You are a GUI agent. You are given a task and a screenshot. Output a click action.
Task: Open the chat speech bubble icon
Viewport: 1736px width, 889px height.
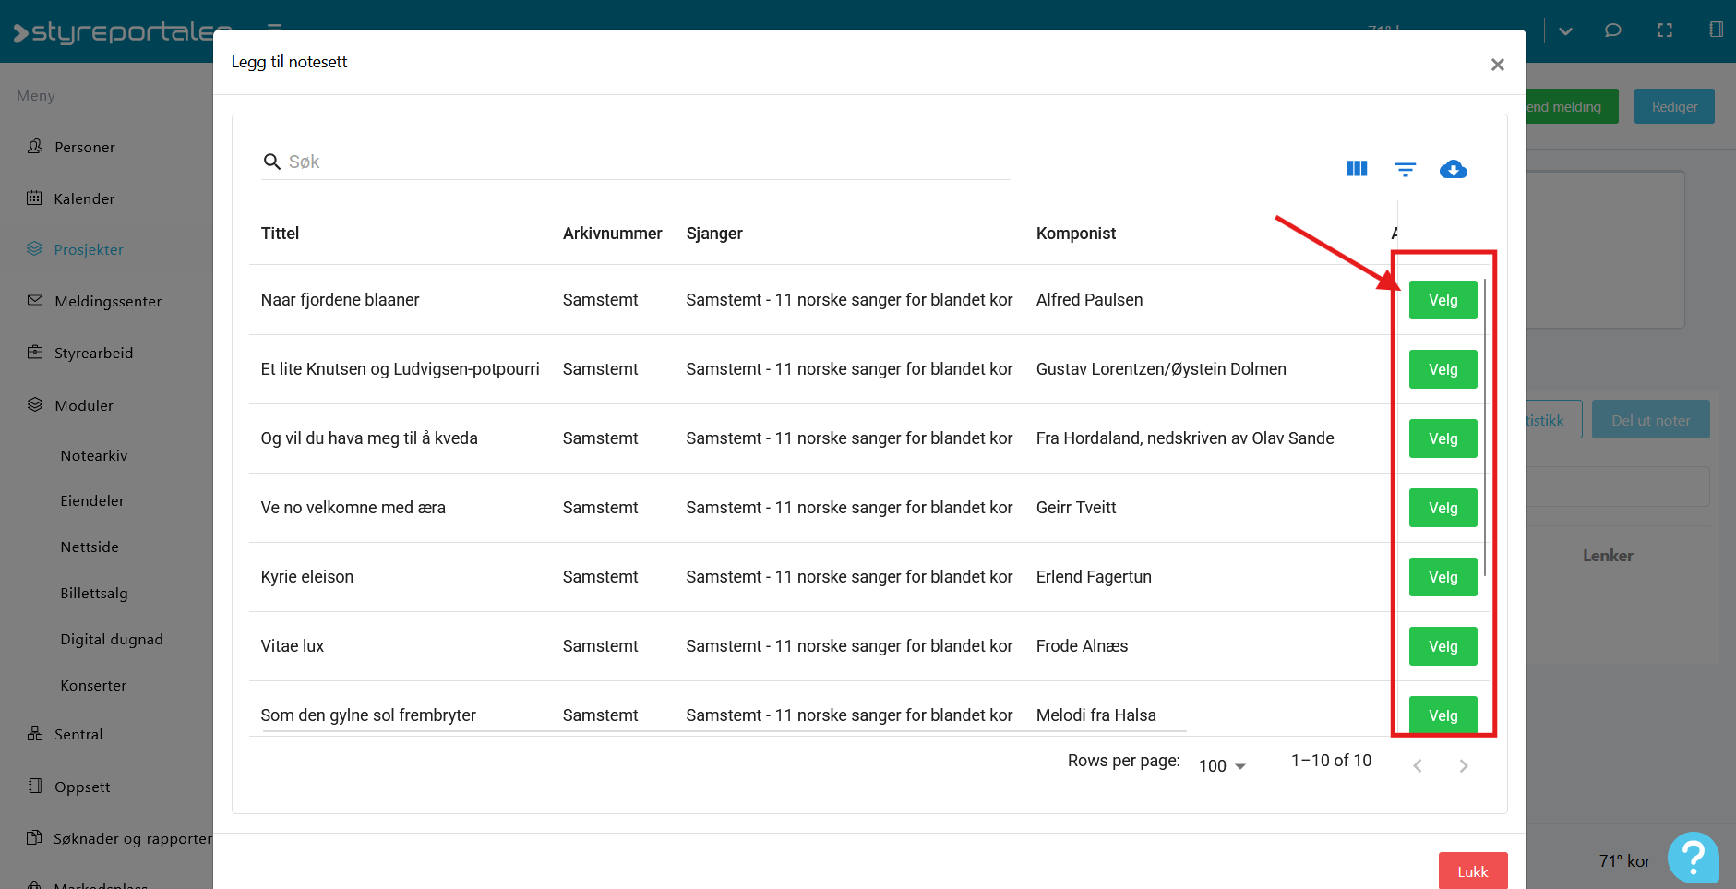pos(1612,30)
